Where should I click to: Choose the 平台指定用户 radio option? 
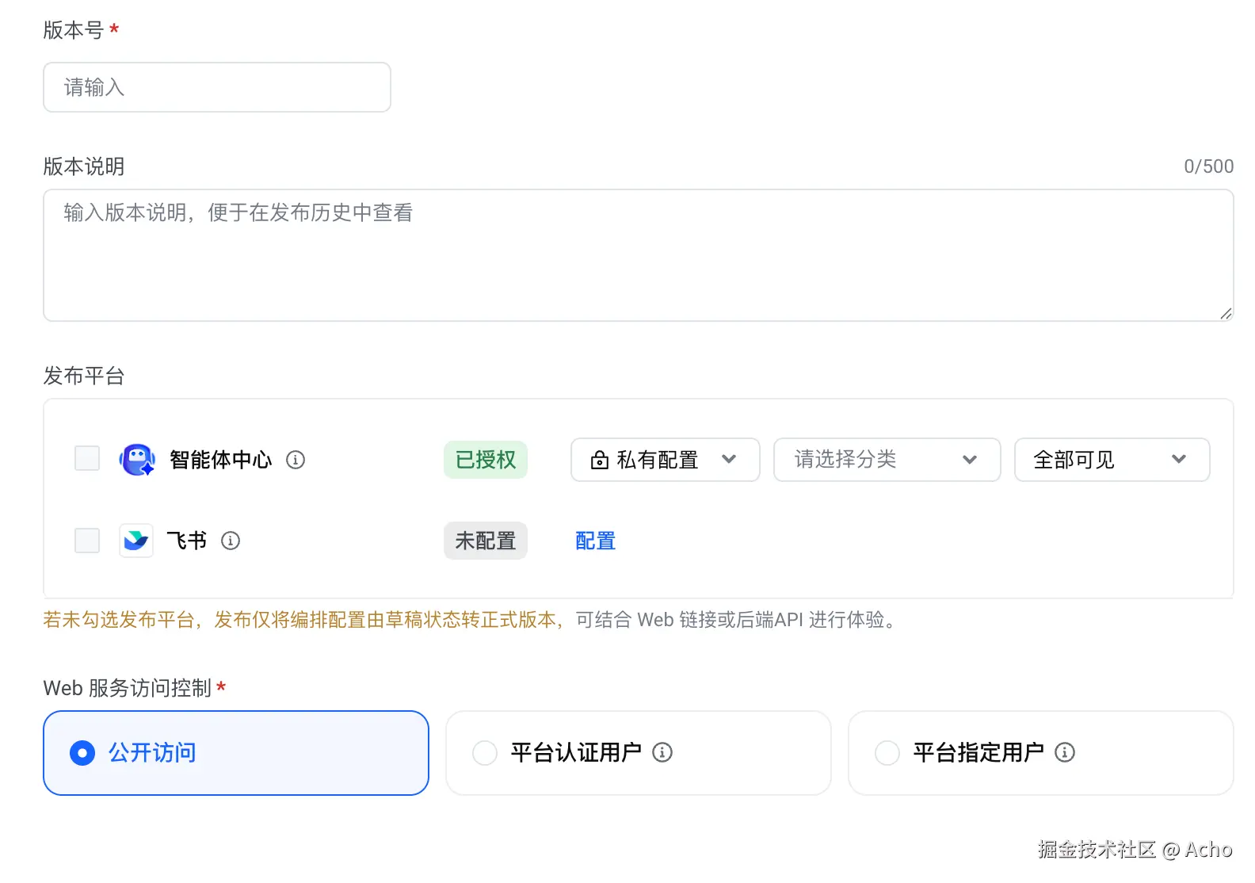(887, 753)
